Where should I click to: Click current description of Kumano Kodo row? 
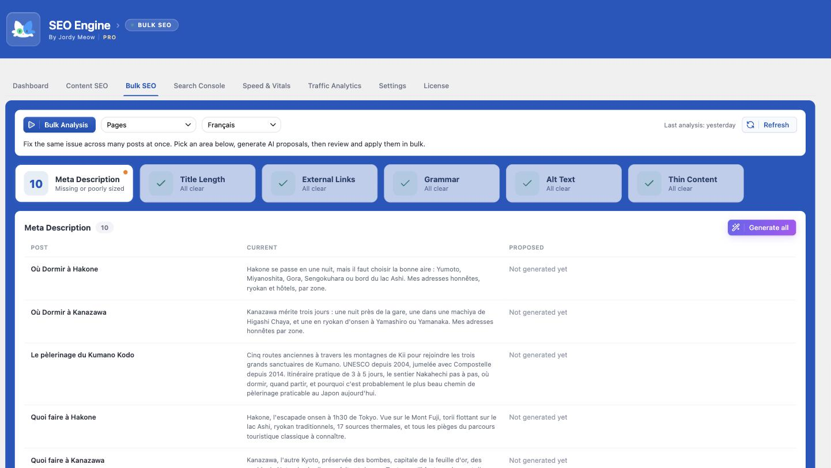point(369,374)
